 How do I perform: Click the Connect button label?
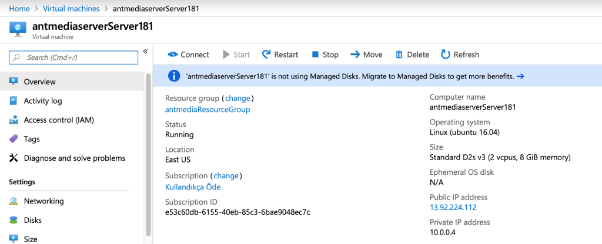[x=195, y=55]
